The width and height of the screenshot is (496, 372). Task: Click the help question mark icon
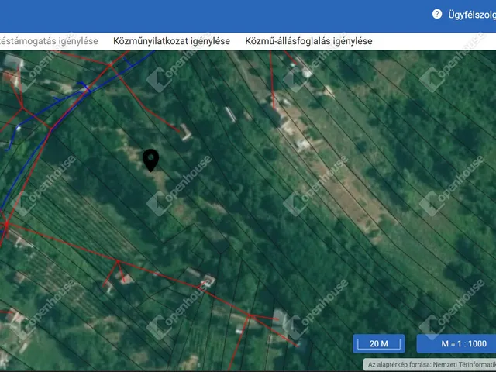click(437, 14)
